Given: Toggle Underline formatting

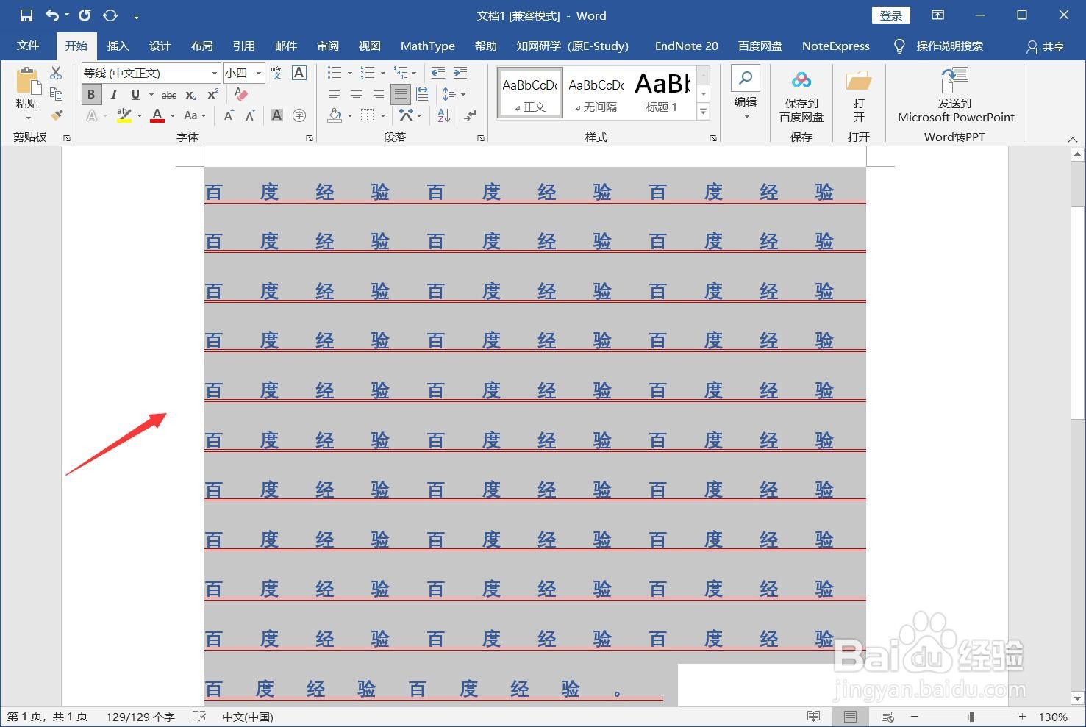Looking at the screenshot, I should pos(135,94).
